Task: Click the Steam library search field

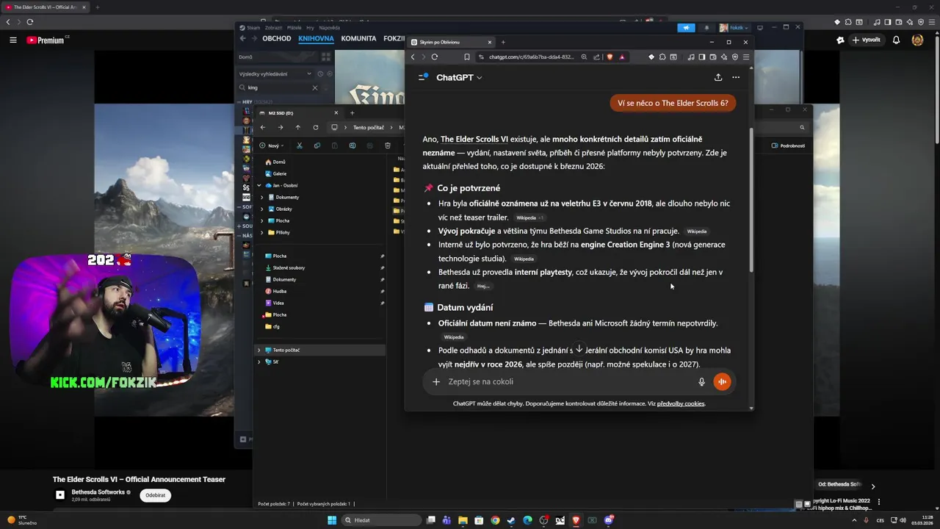Action: click(x=279, y=87)
